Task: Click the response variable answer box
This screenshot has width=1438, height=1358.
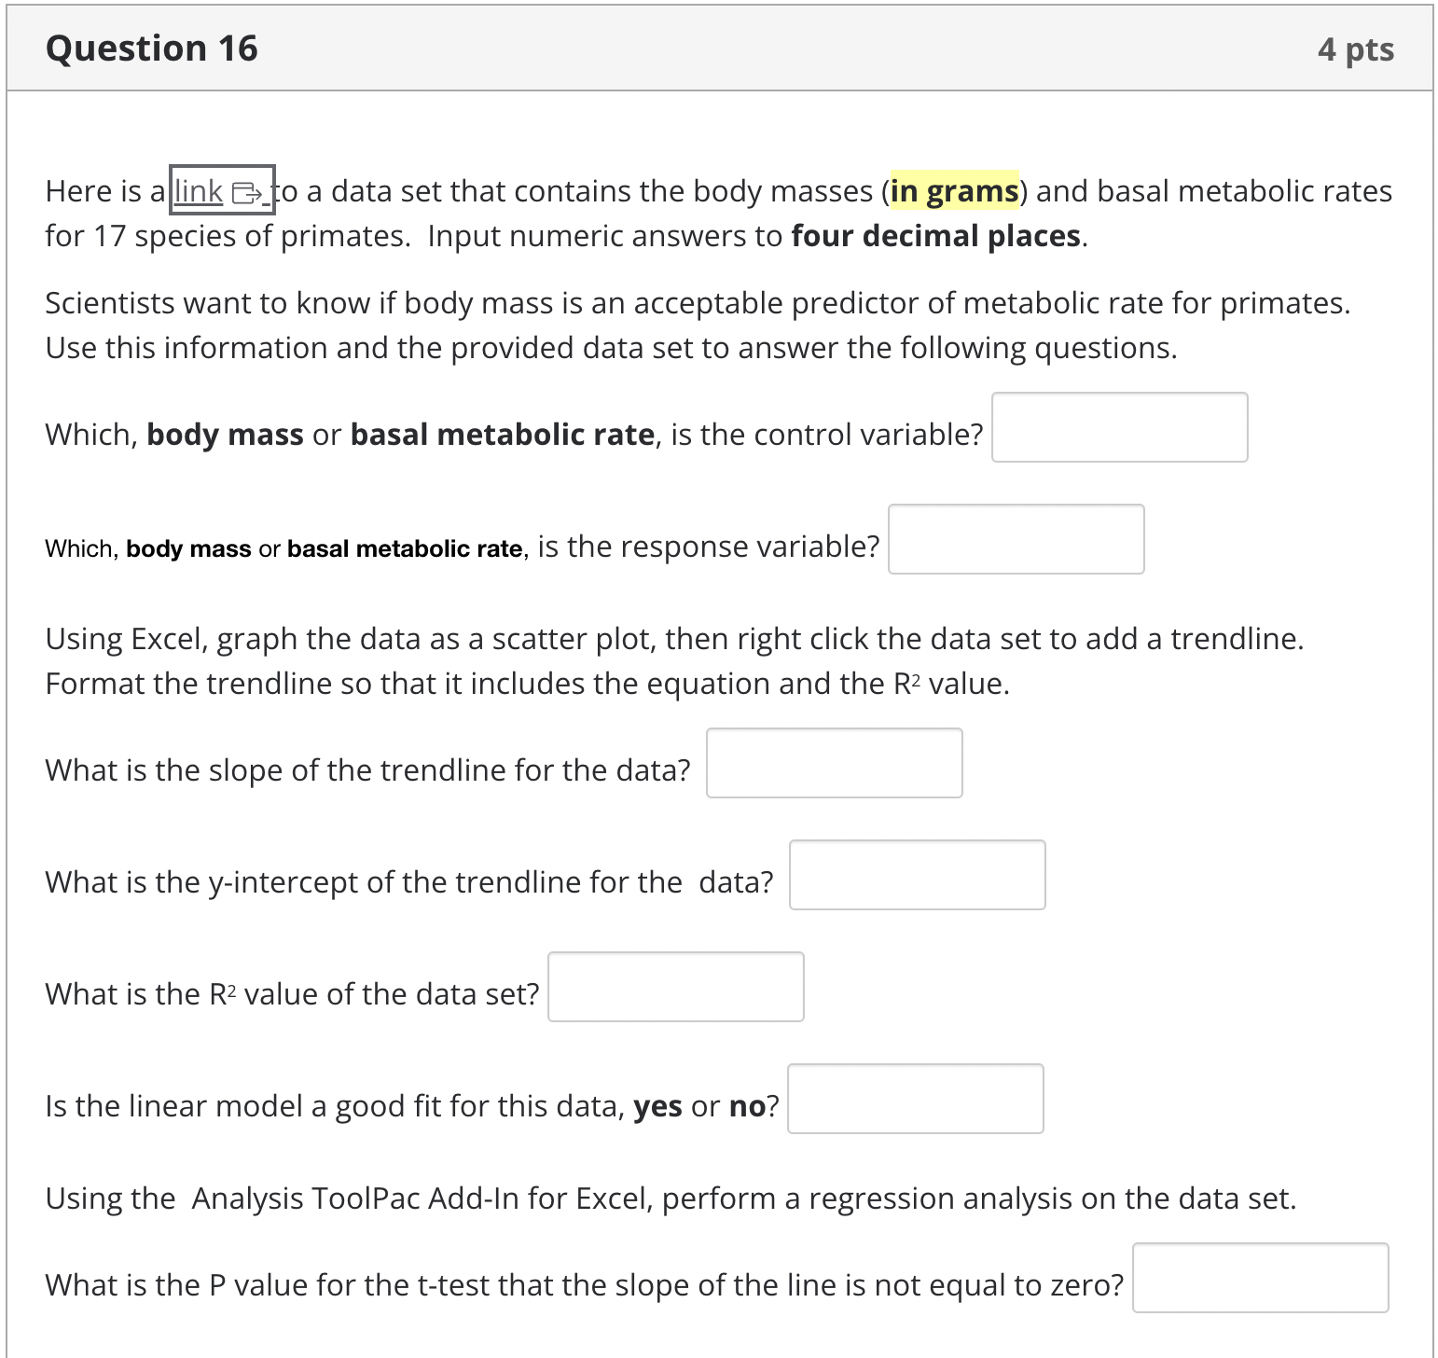Action: point(1016,539)
